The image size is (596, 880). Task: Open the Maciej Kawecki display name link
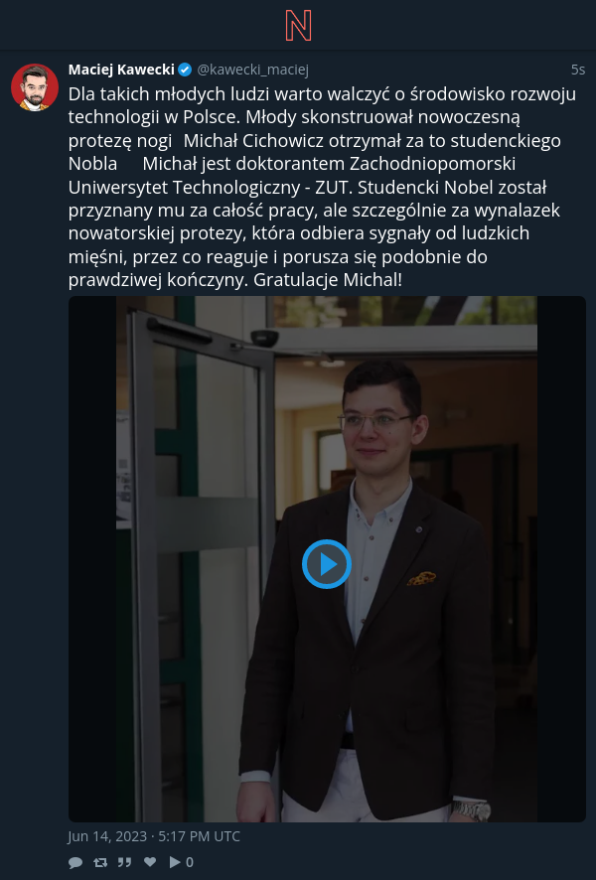point(121,70)
